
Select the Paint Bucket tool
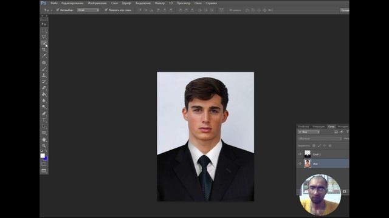(44, 94)
